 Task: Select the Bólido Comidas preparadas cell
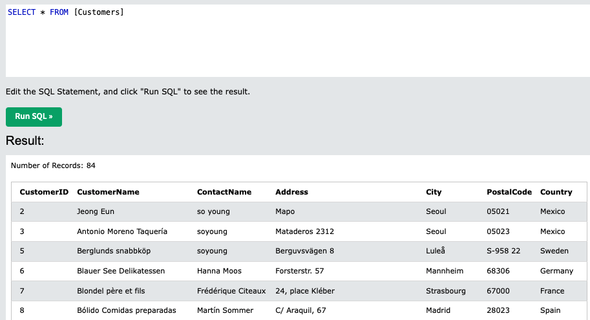tap(127, 310)
